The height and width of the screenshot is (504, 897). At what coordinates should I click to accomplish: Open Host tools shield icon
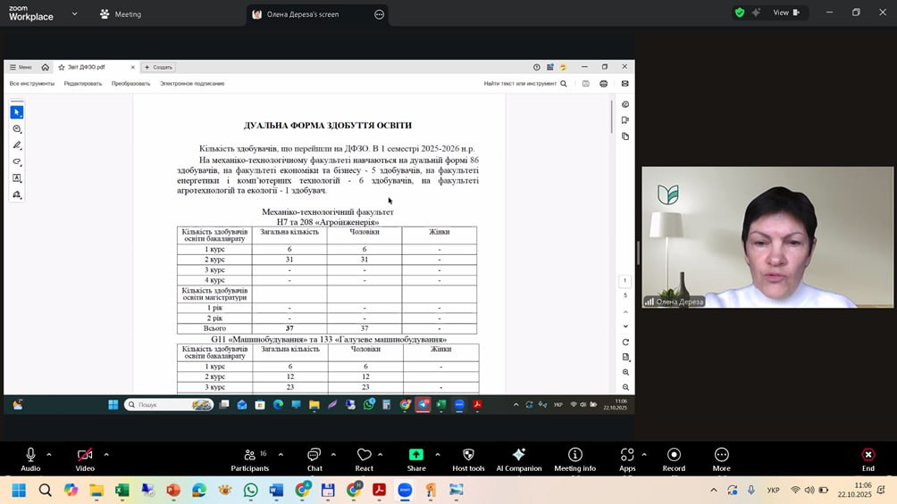coord(468,455)
